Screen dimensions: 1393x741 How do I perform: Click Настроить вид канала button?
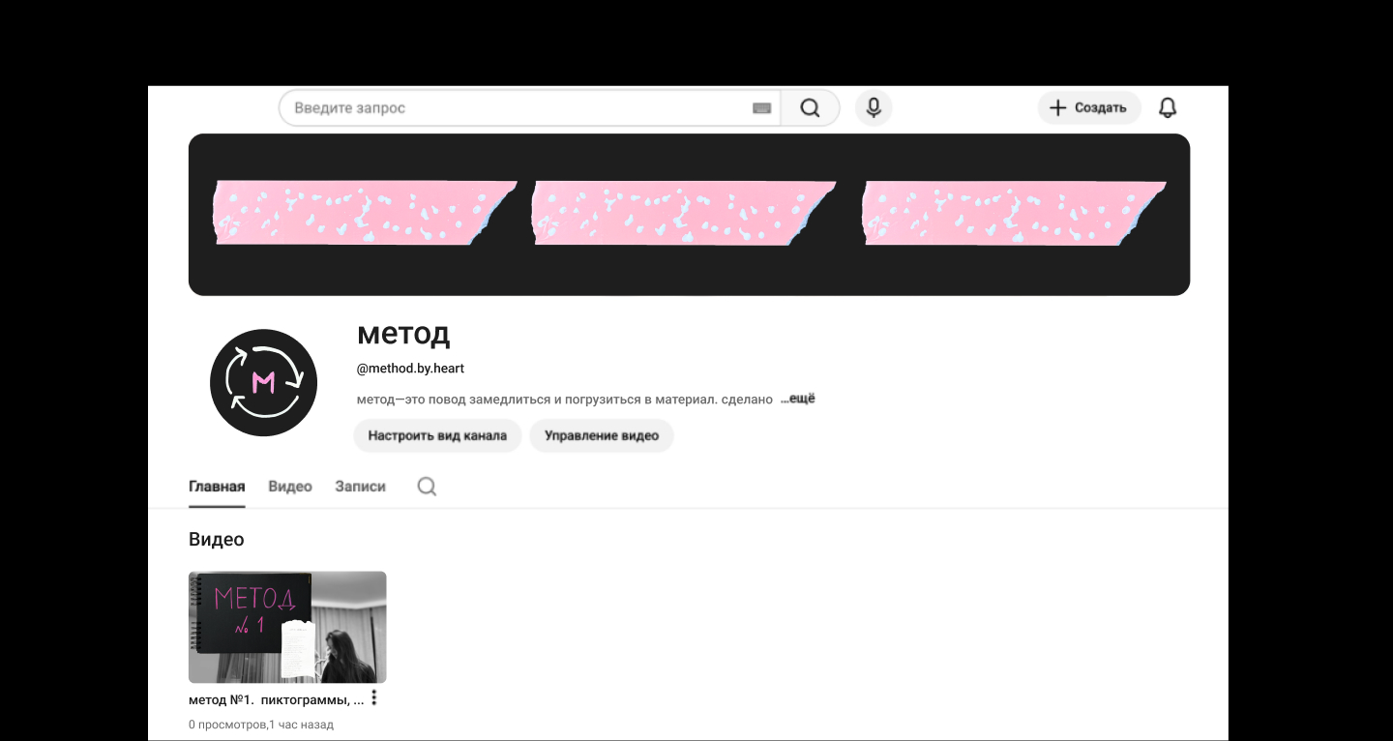[437, 435]
